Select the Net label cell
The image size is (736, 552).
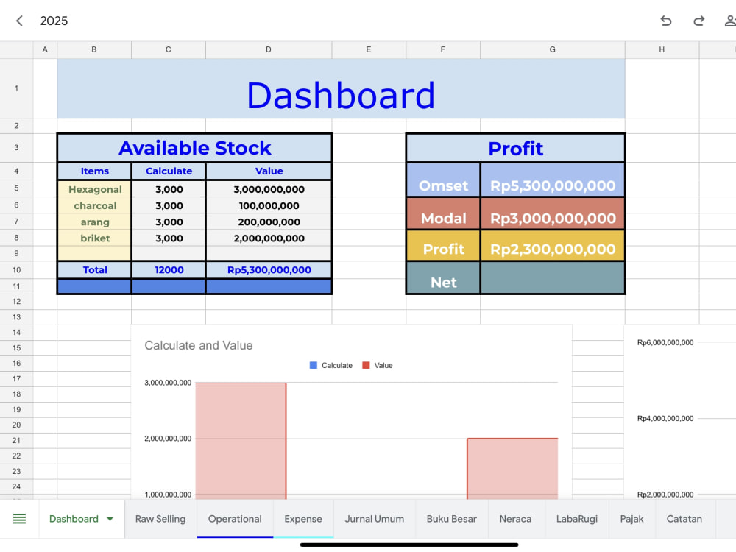[443, 278]
